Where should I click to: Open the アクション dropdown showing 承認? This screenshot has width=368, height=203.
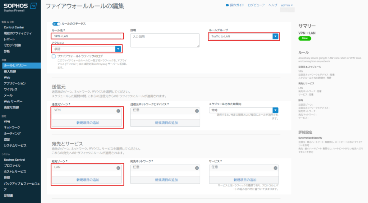click(86, 49)
